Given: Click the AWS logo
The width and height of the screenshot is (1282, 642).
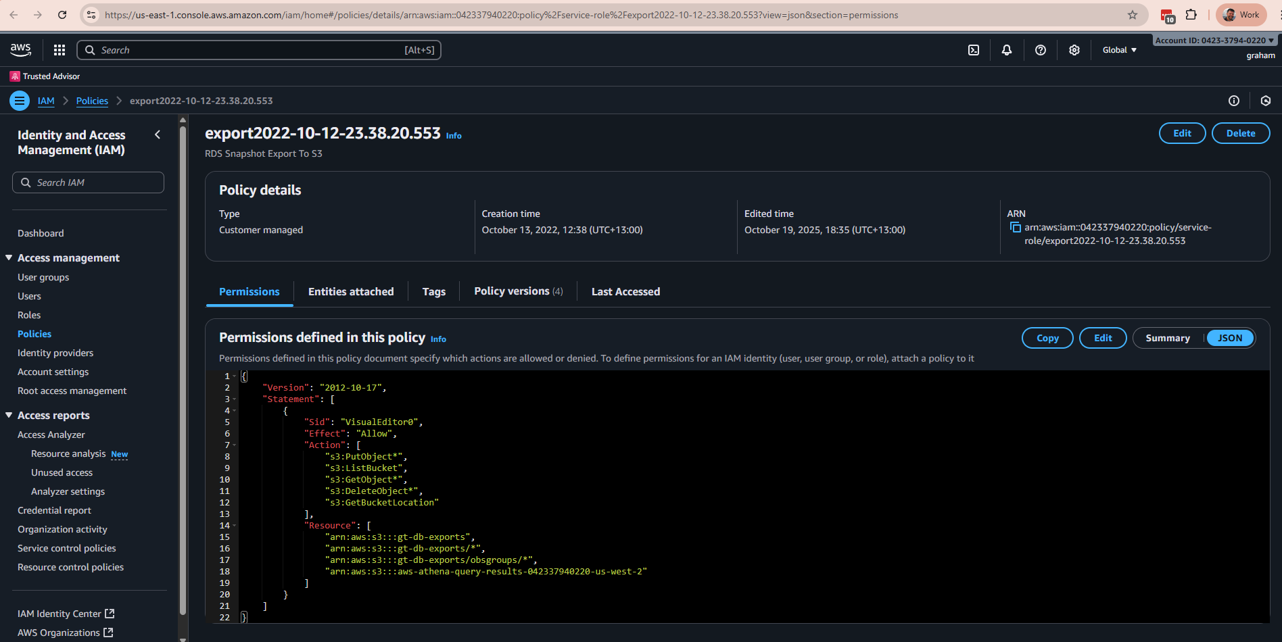Looking at the screenshot, I should [x=20, y=49].
